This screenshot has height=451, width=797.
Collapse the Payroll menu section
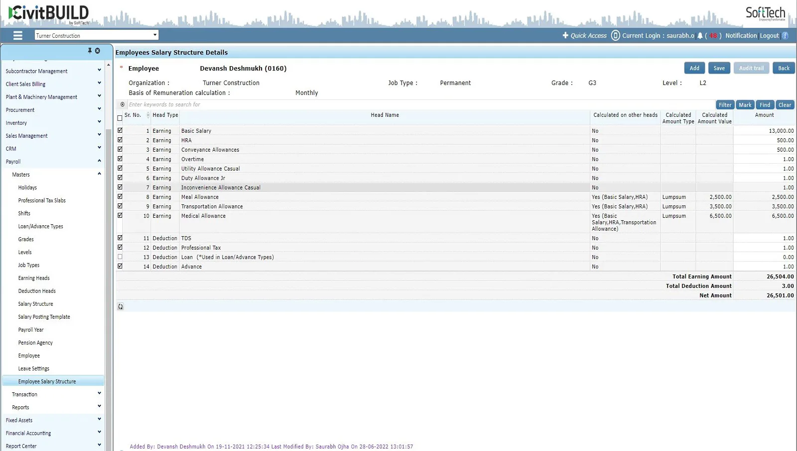(52, 162)
